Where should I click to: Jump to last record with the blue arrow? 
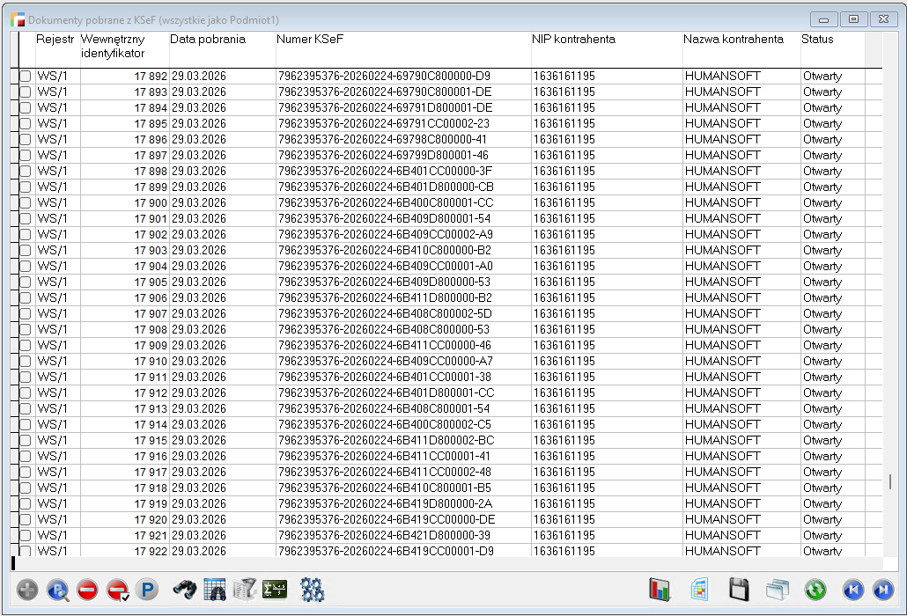click(x=881, y=590)
